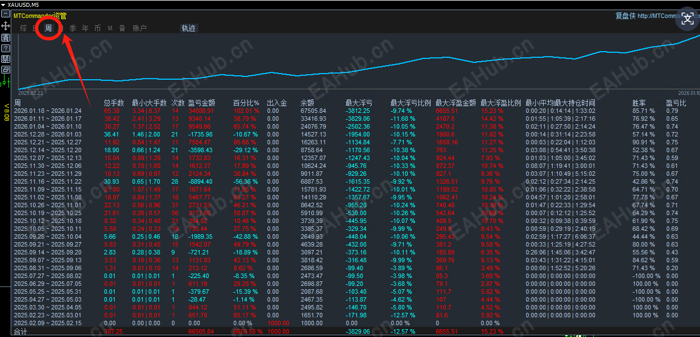Open the 账户 account tab
Viewport: 700px width, 337px height.
point(140,28)
